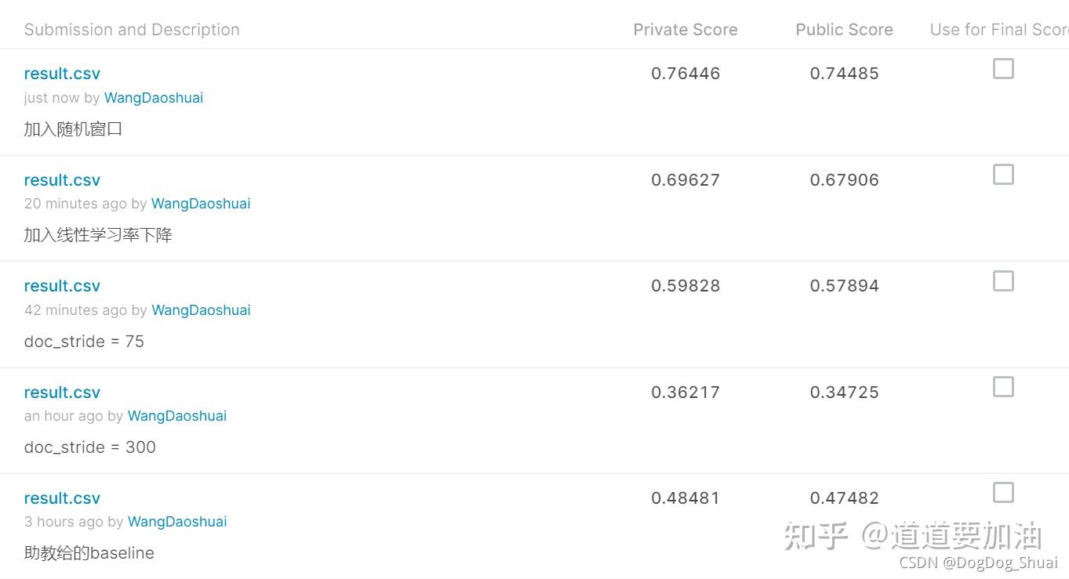Viewport: 1069px width, 579px height.
Task: Open result.csv submitted 3 hours ago
Action: tap(62, 498)
